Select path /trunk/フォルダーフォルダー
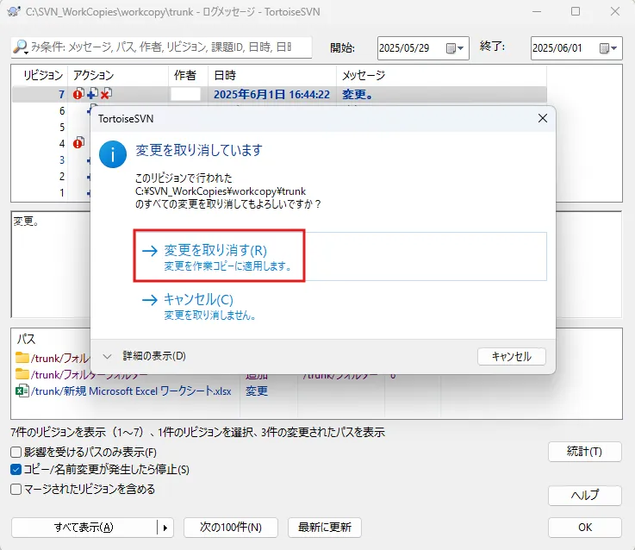Viewport: 635px width, 550px height. click(90, 374)
